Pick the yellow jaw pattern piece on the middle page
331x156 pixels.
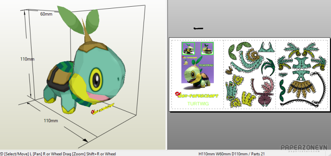point(249,98)
